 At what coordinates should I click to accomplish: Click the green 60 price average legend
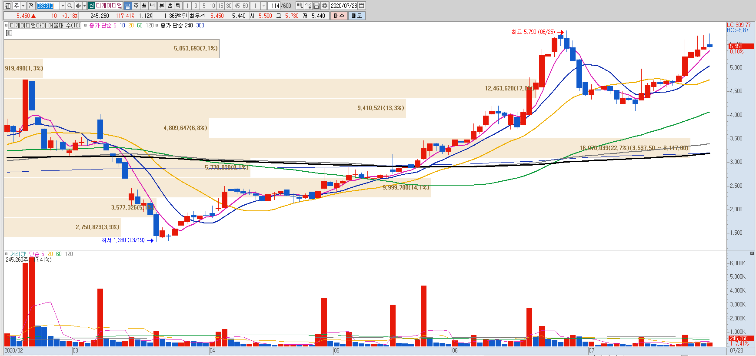pyautogui.click(x=140, y=25)
